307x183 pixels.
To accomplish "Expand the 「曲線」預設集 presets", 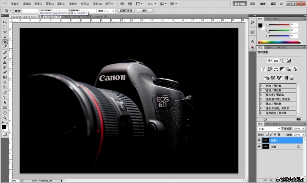I will 261,91.
